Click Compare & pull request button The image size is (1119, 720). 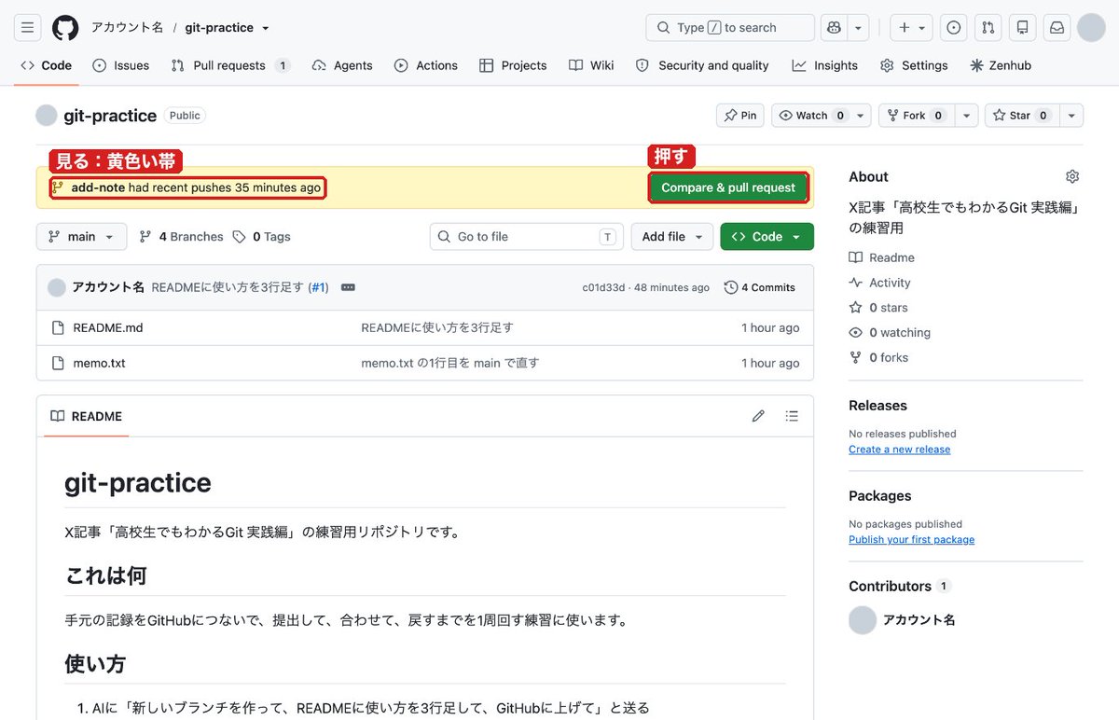click(x=728, y=187)
